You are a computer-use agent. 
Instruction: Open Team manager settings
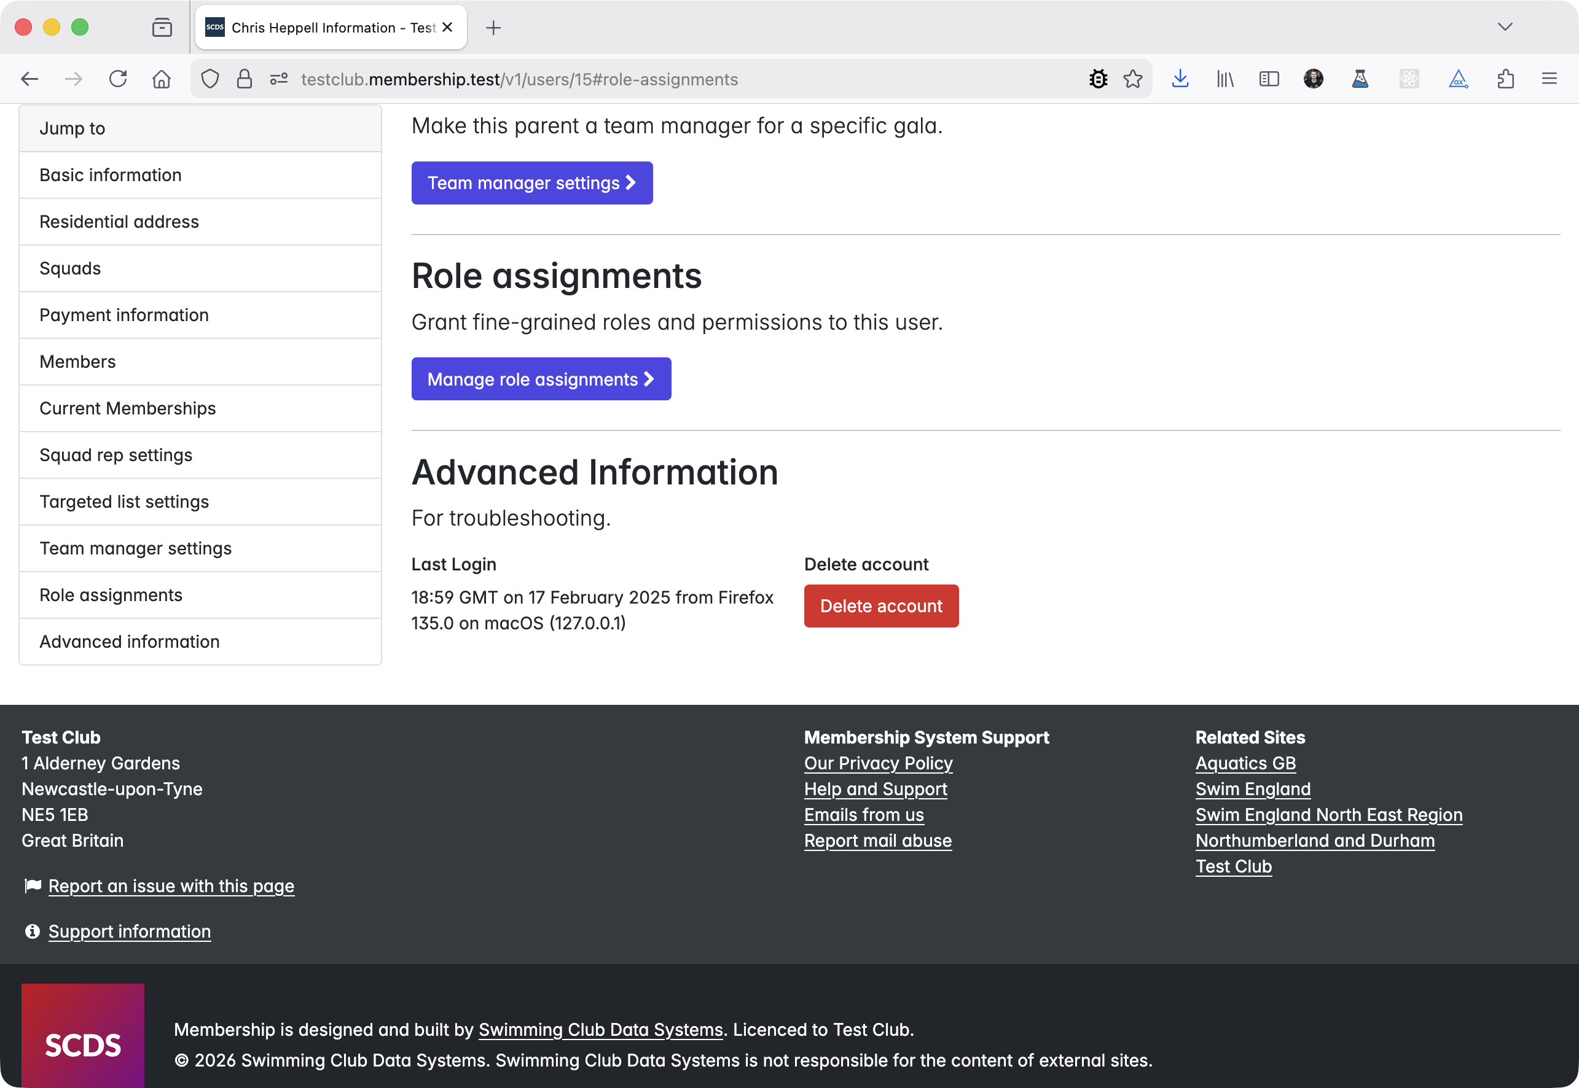point(531,183)
